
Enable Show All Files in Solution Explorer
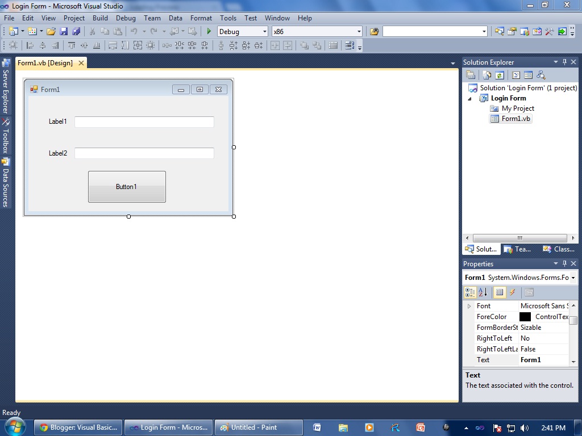pyautogui.click(x=487, y=74)
